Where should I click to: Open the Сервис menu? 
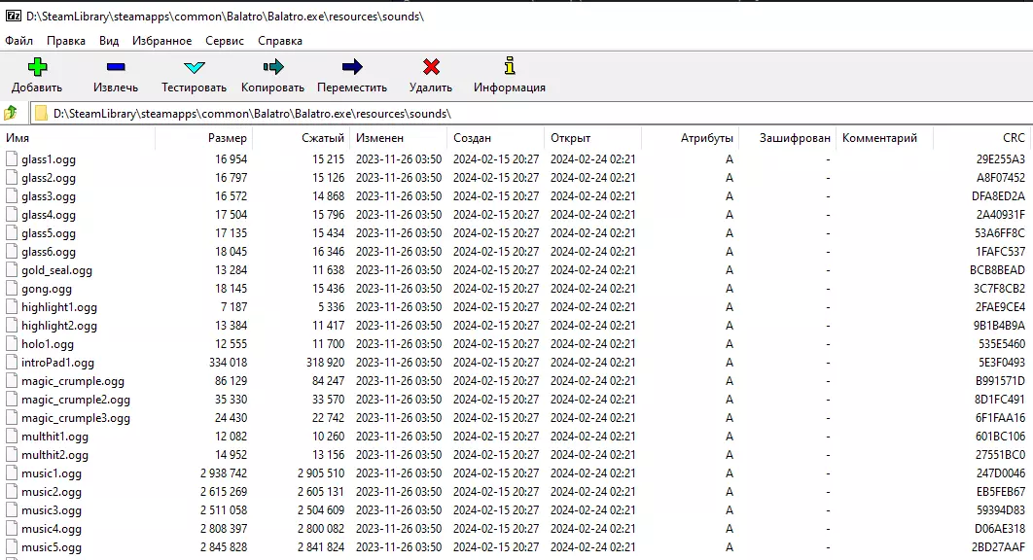click(x=225, y=41)
